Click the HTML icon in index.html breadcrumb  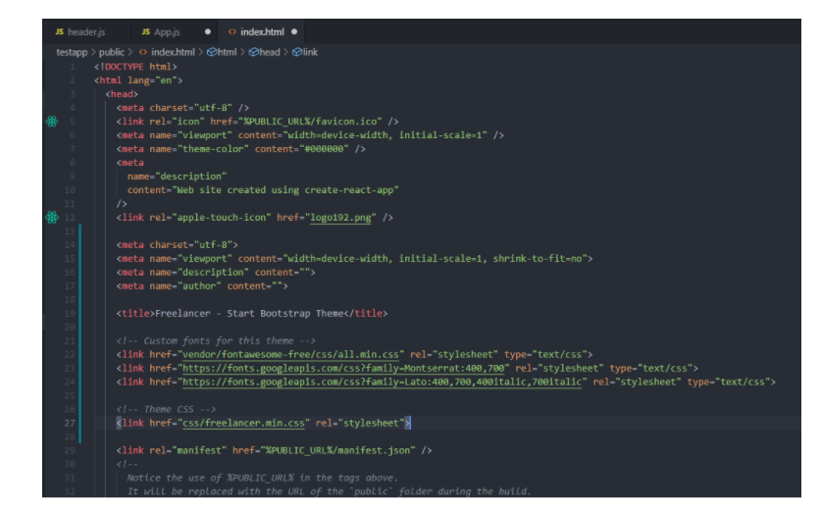click(x=143, y=52)
